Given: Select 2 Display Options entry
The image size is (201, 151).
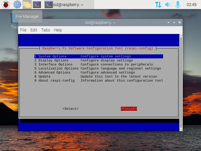Looking at the screenshot, I should point(99,60).
